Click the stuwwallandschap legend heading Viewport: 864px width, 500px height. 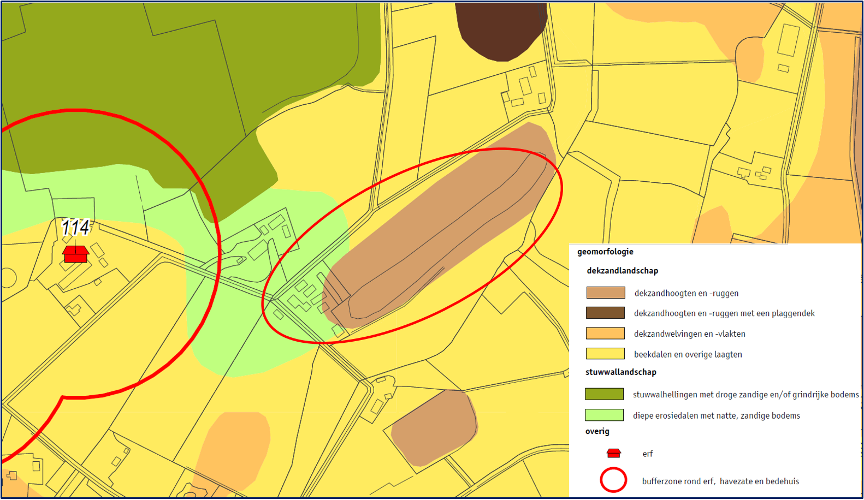[621, 372]
